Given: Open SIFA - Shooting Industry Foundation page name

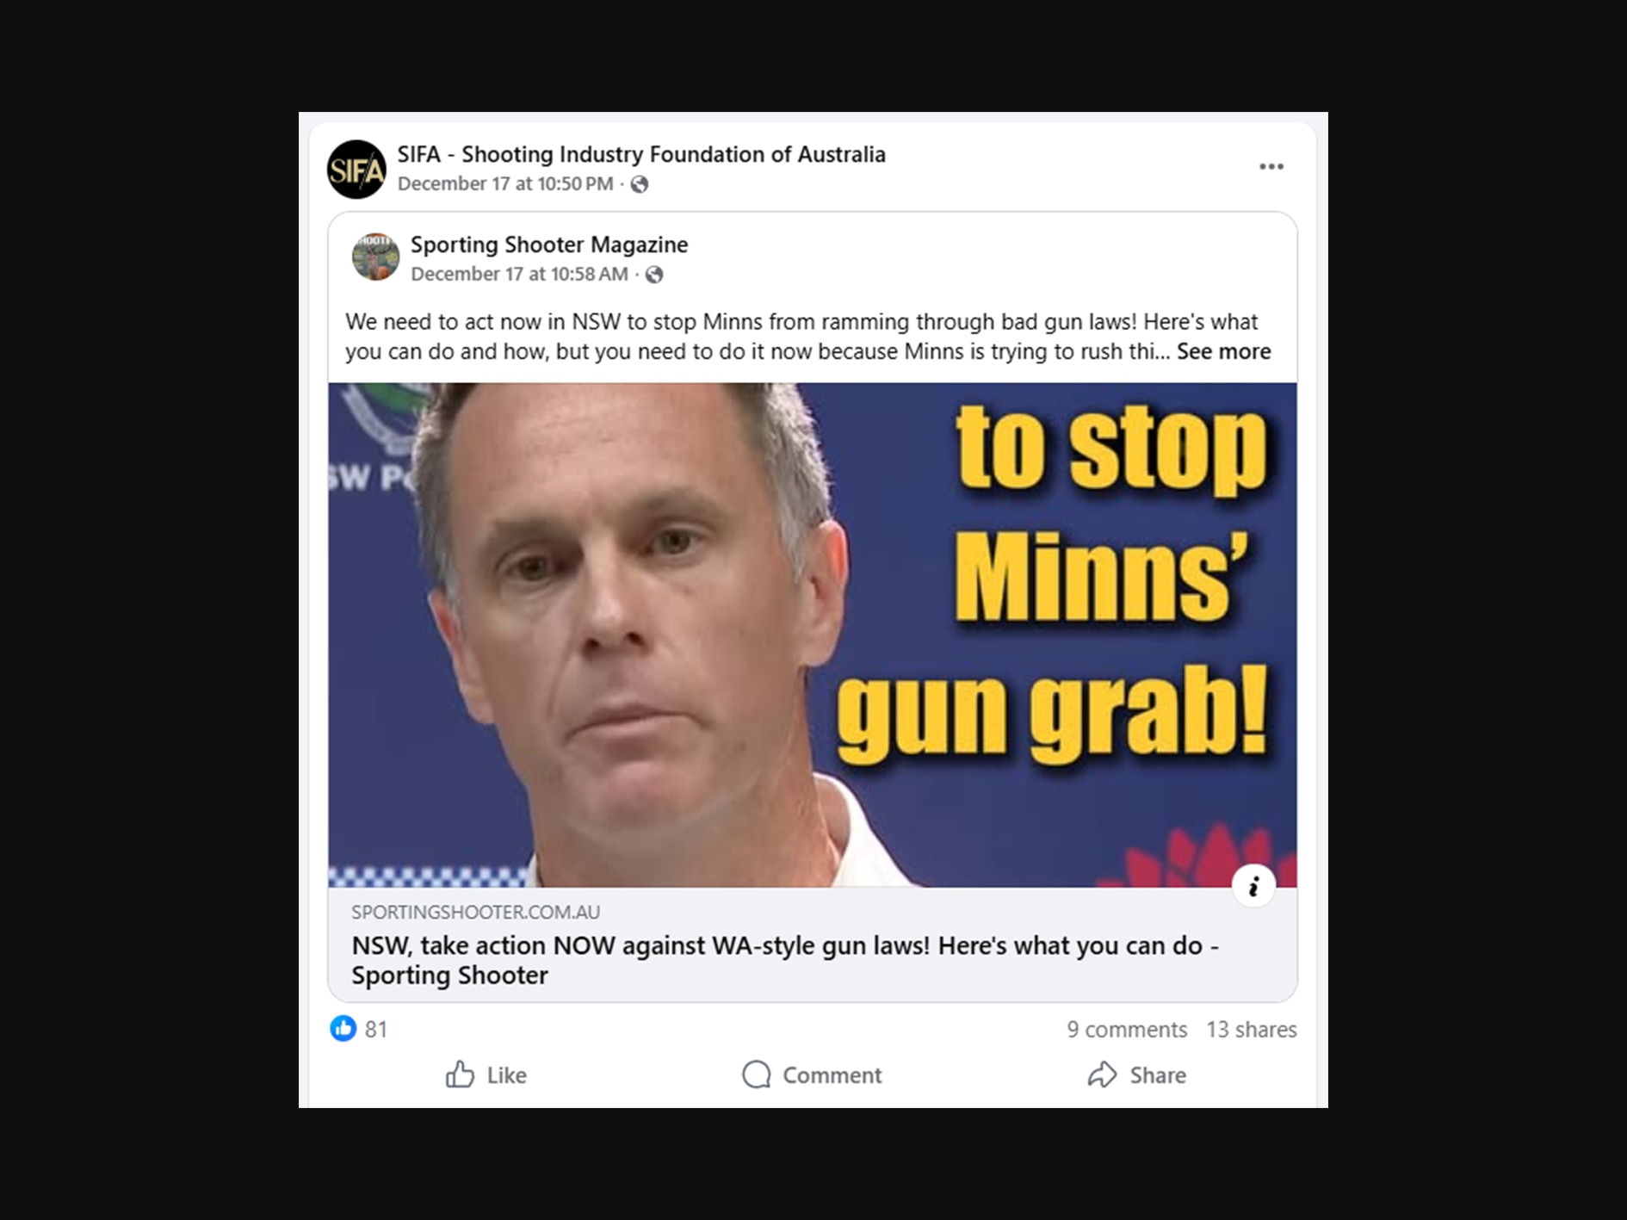Looking at the screenshot, I should tap(641, 154).
